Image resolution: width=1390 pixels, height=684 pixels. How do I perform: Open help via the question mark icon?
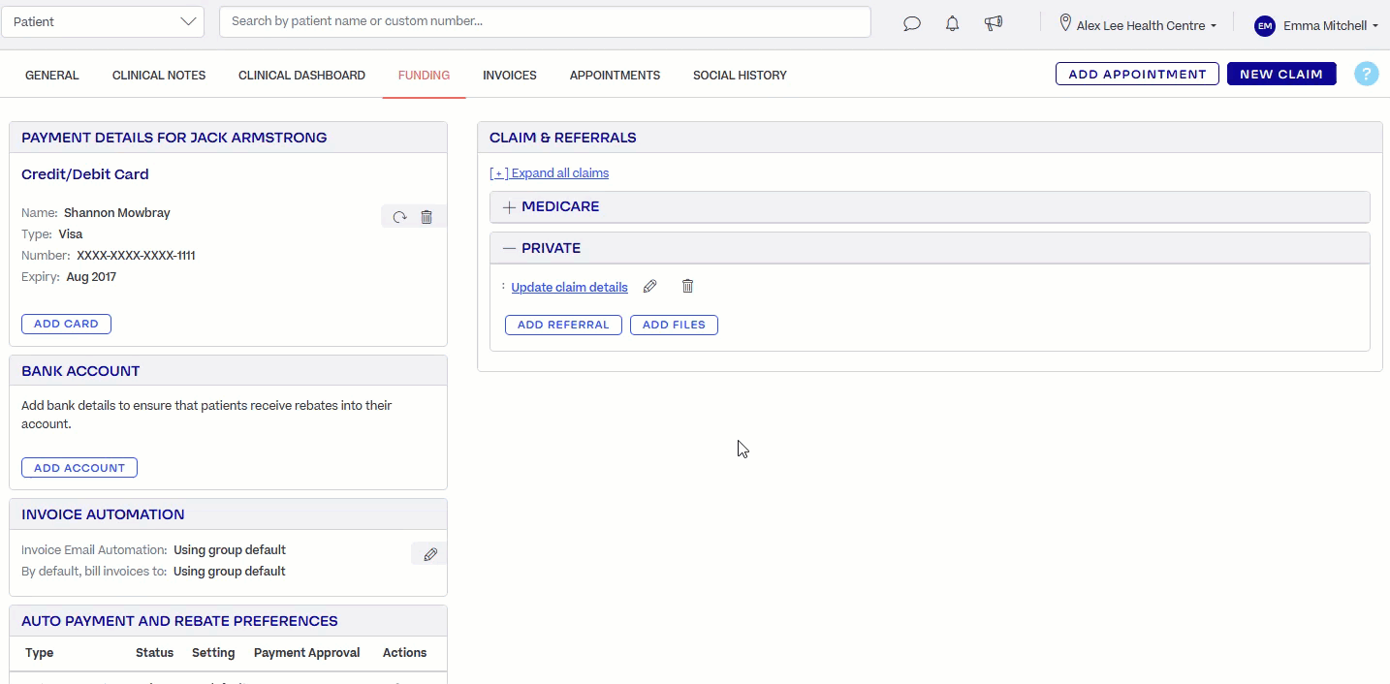[1367, 73]
